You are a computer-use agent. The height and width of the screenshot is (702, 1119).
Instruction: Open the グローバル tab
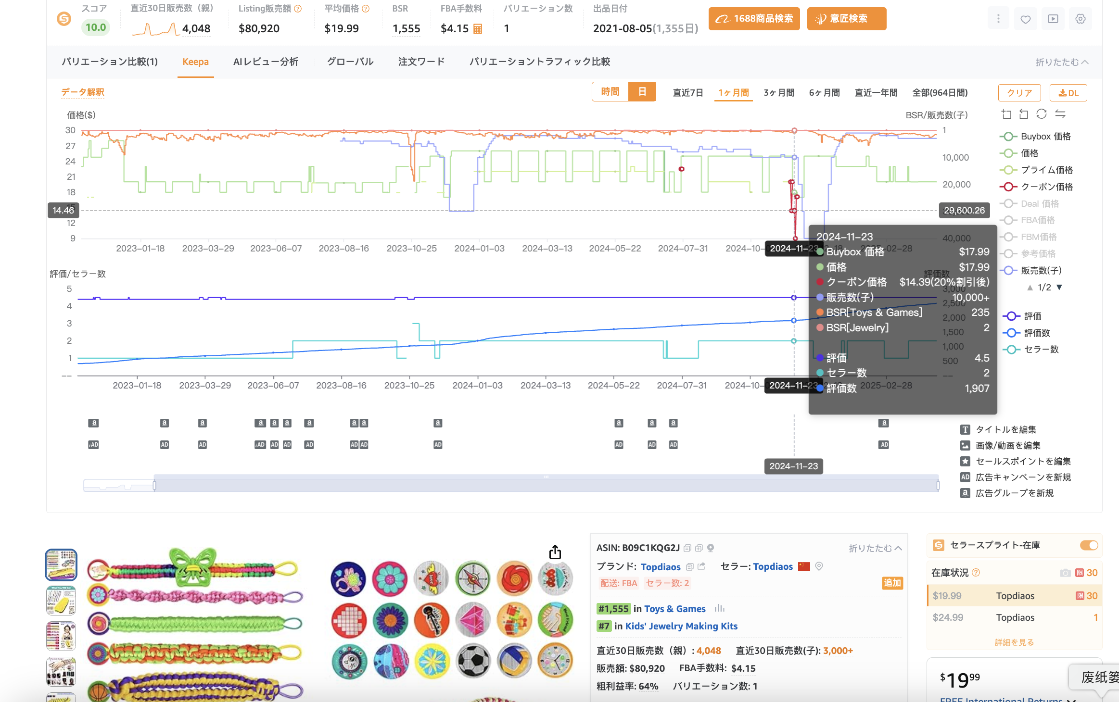click(350, 62)
